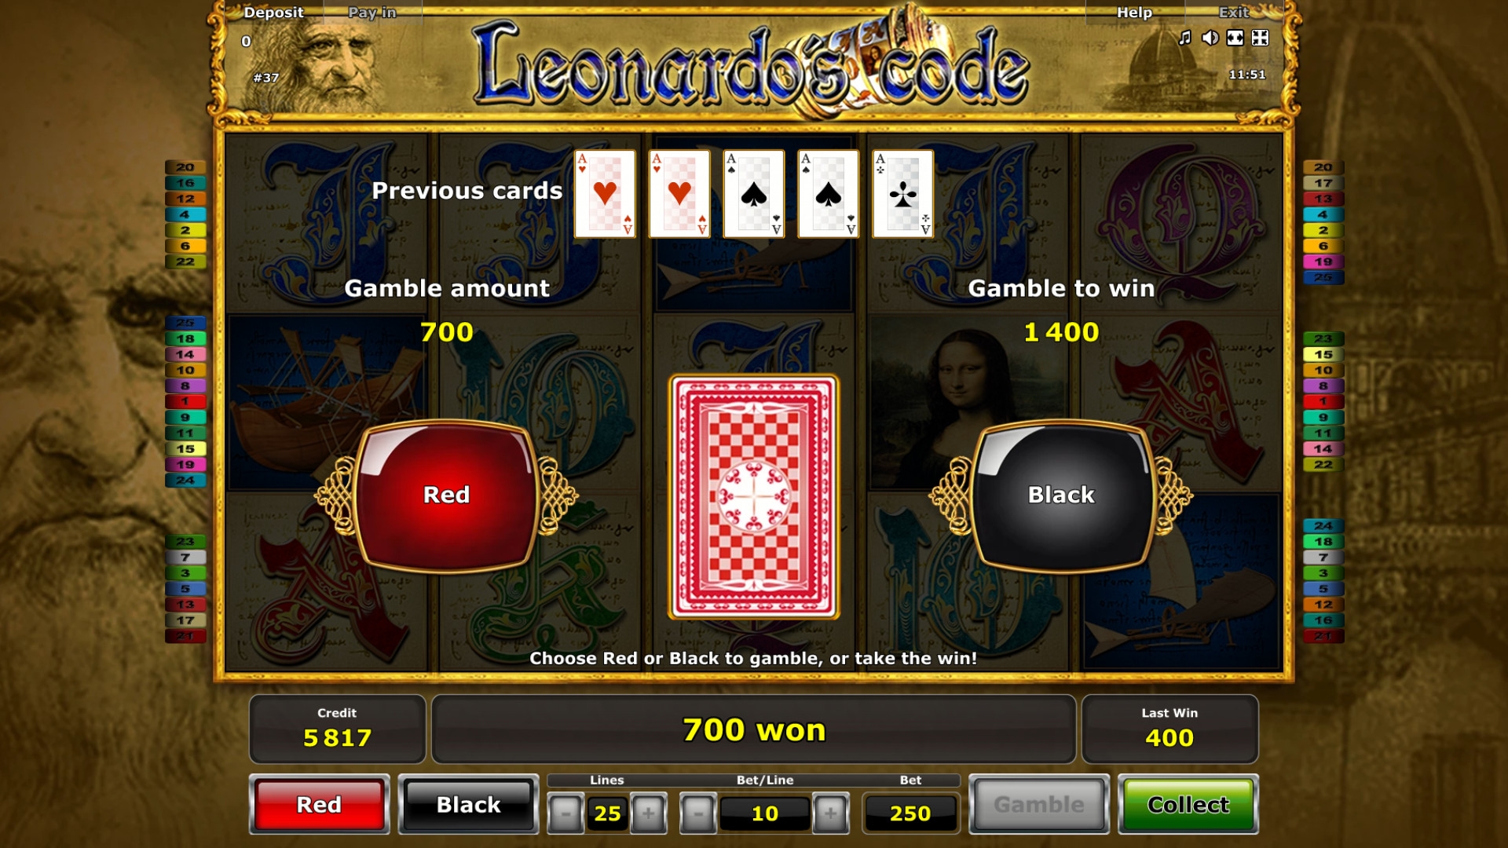
Task: Decrease Bet/Line with the minus button
Action: tap(698, 813)
